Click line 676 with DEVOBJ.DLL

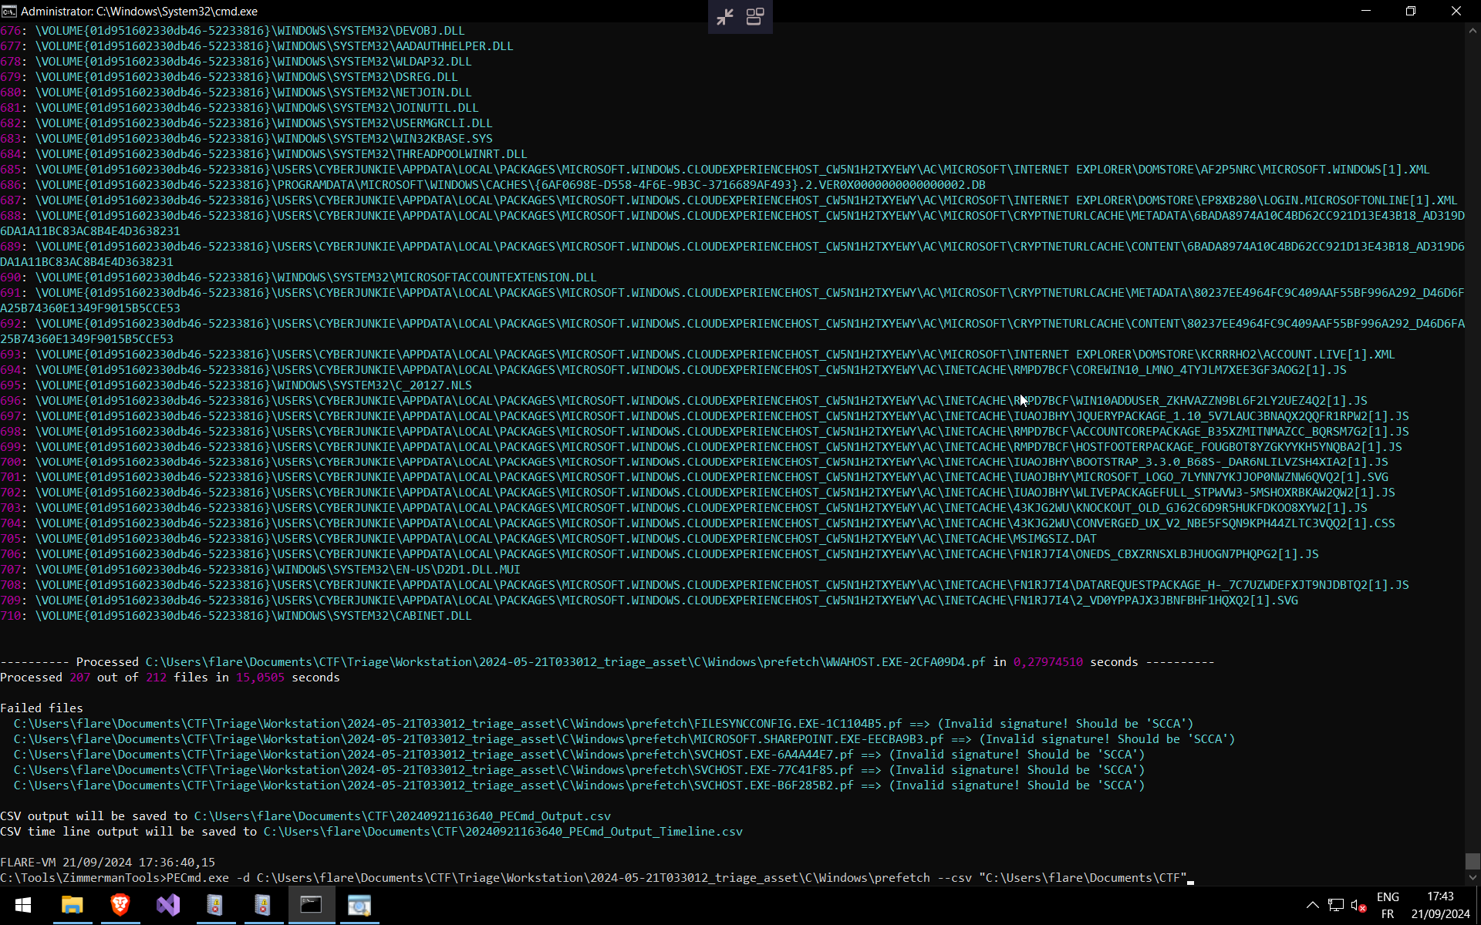232,31
